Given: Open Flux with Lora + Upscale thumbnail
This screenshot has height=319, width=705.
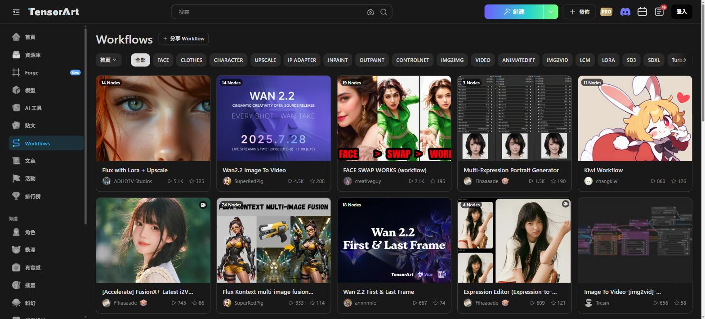Looking at the screenshot, I should [x=153, y=118].
